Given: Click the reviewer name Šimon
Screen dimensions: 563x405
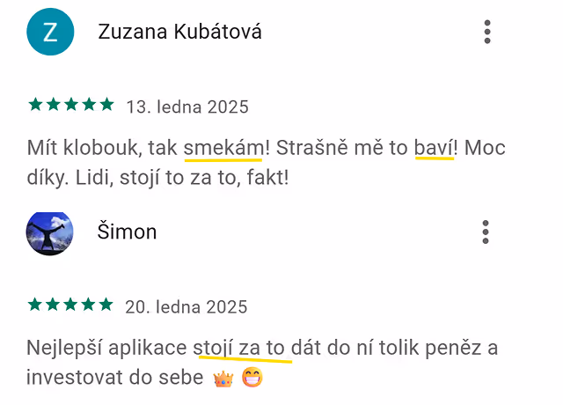Looking at the screenshot, I should click(x=127, y=232).
